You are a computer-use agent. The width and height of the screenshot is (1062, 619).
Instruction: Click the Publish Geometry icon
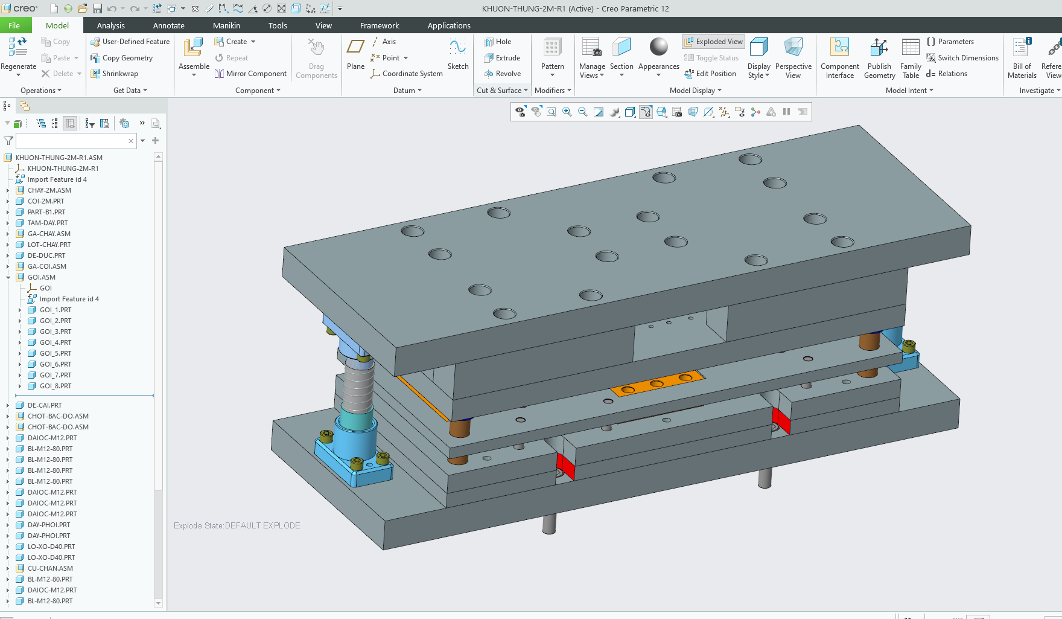(879, 48)
